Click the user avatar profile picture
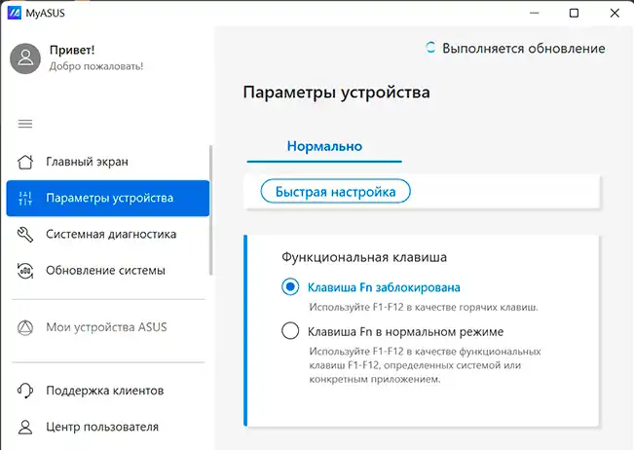The image size is (634, 450). 25,57
